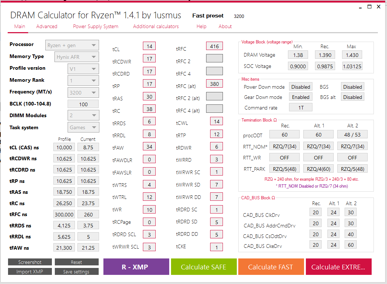This screenshot has height=284, width=387.
Task: Click the tRC timing field
Action: [149, 109]
